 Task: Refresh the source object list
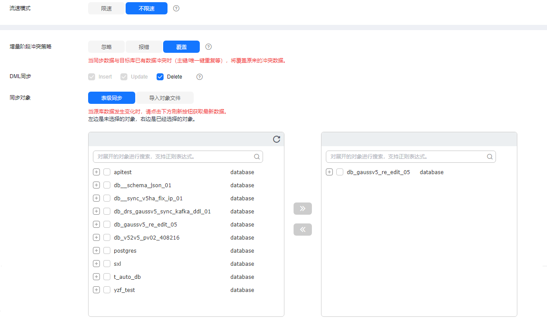tap(277, 139)
